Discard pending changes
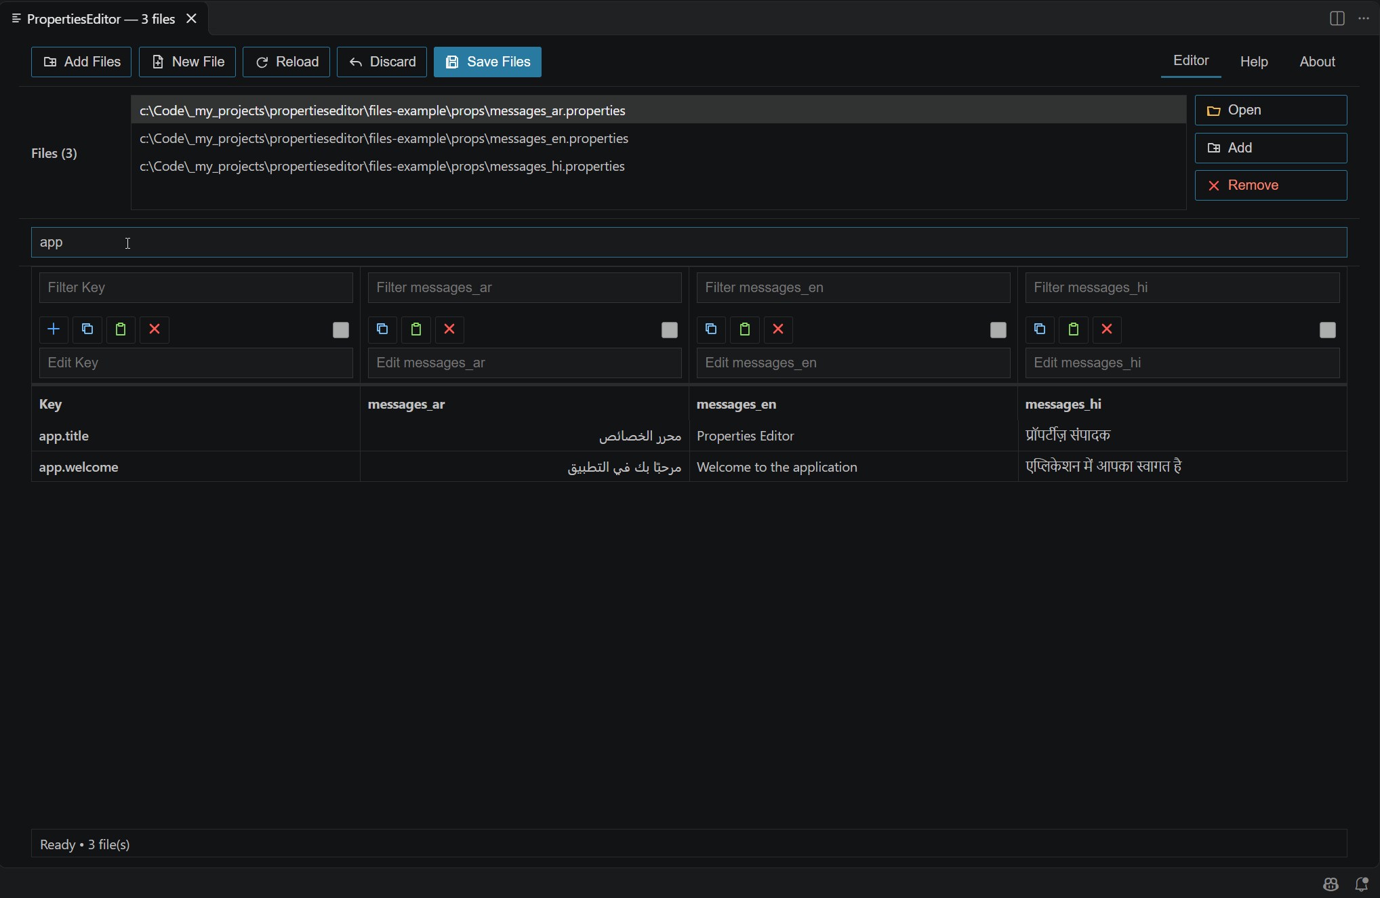Image resolution: width=1380 pixels, height=898 pixels. click(x=382, y=62)
